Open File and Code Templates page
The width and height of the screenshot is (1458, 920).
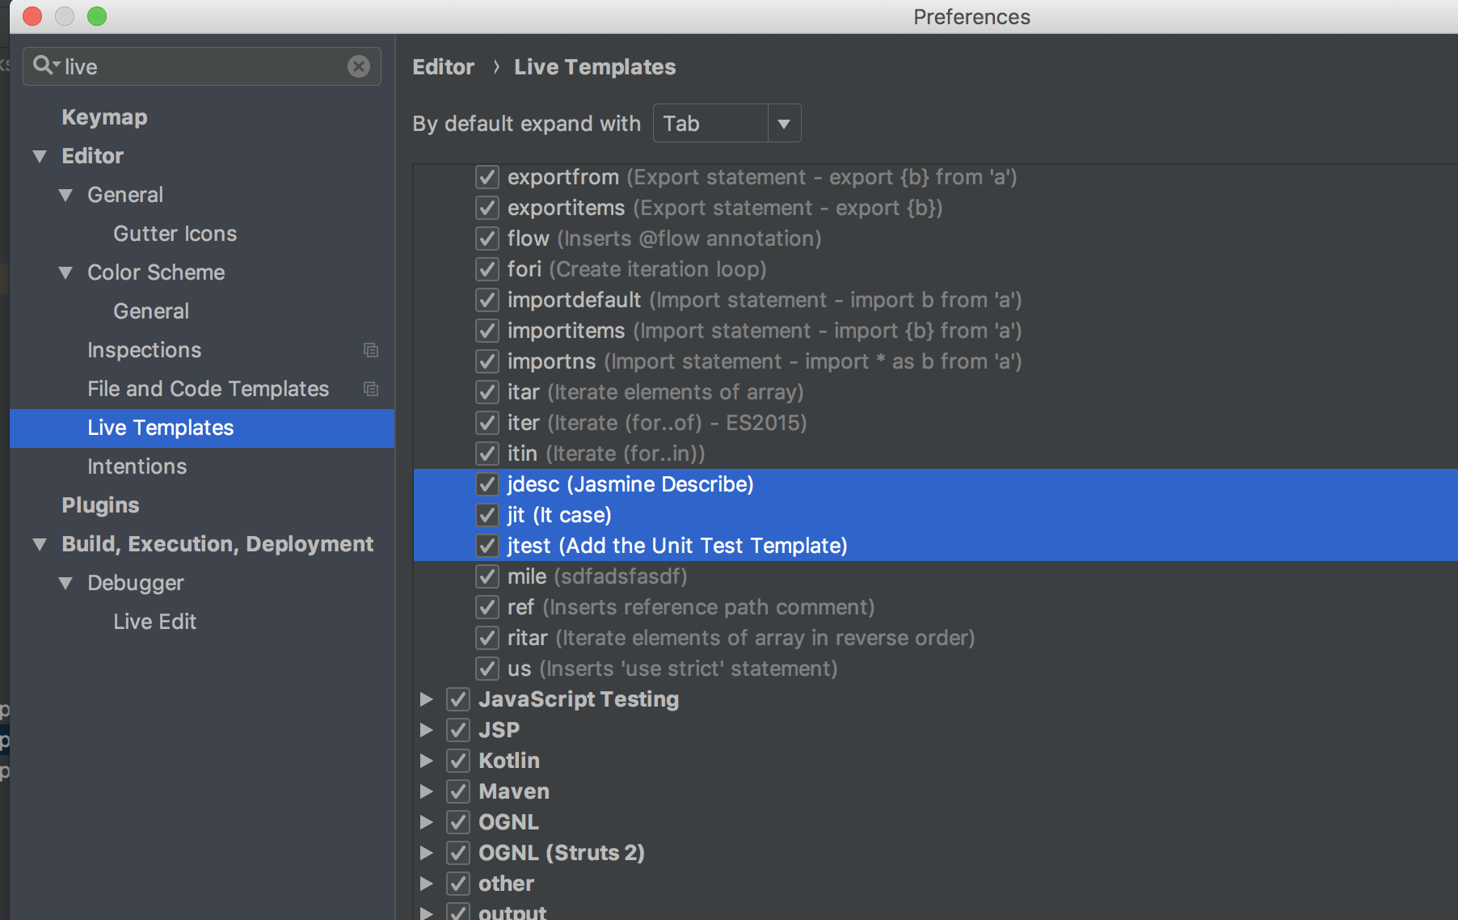tap(209, 389)
